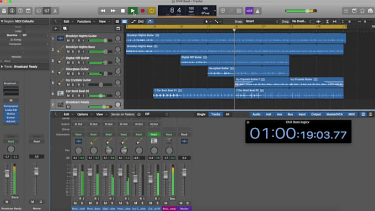Click the AdLimit plug-in slot in inspector

pos(11,121)
